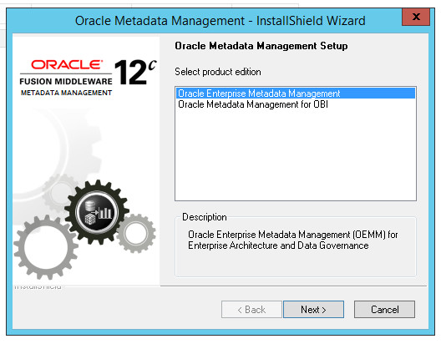The width and height of the screenshot is (441, 344).
Task: Click the Next button
Action: click(313, 310)
